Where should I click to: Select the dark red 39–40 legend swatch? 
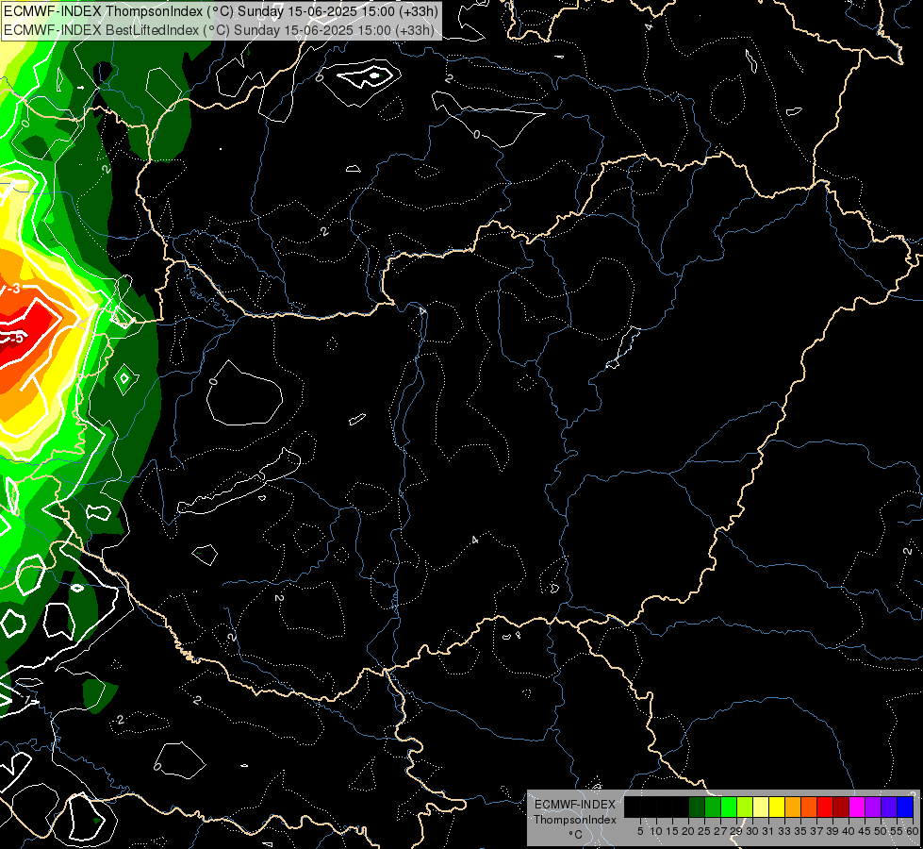841,807
